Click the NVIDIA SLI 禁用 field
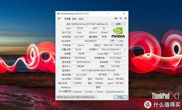 [98, 87]
